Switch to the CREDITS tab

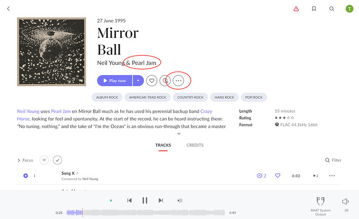(195, 145)
